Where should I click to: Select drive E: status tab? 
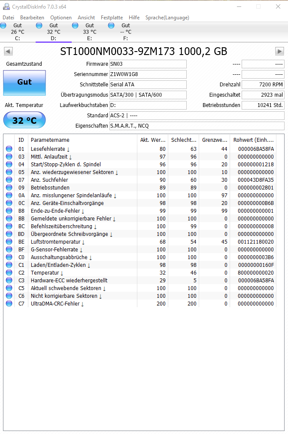(90, 32)
